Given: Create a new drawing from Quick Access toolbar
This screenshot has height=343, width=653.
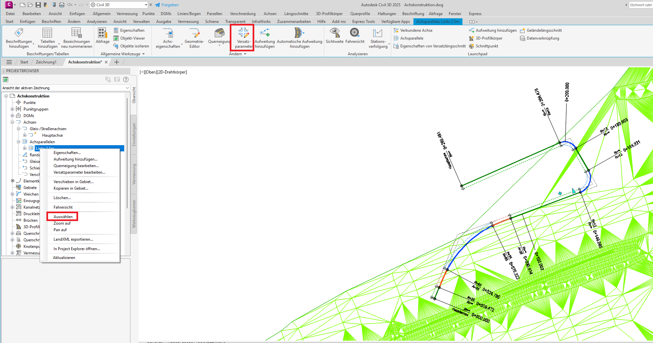Looking at the screenshot, I should 22,5.
